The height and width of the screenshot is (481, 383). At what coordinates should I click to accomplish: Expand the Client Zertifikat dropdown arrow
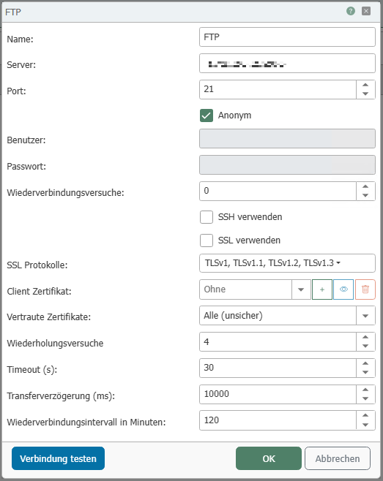301,289
